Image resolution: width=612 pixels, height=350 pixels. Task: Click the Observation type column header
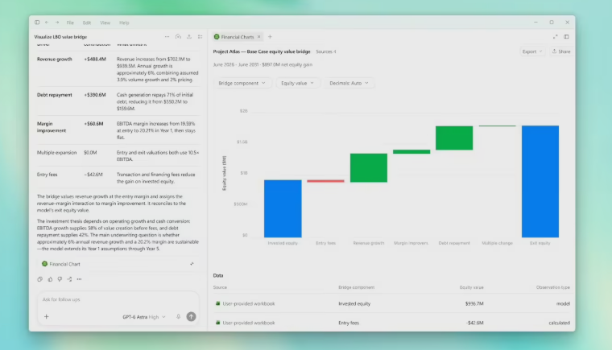click(x=552, y=287)
